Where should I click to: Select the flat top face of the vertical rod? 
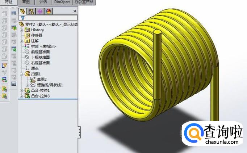click(157, 32)
